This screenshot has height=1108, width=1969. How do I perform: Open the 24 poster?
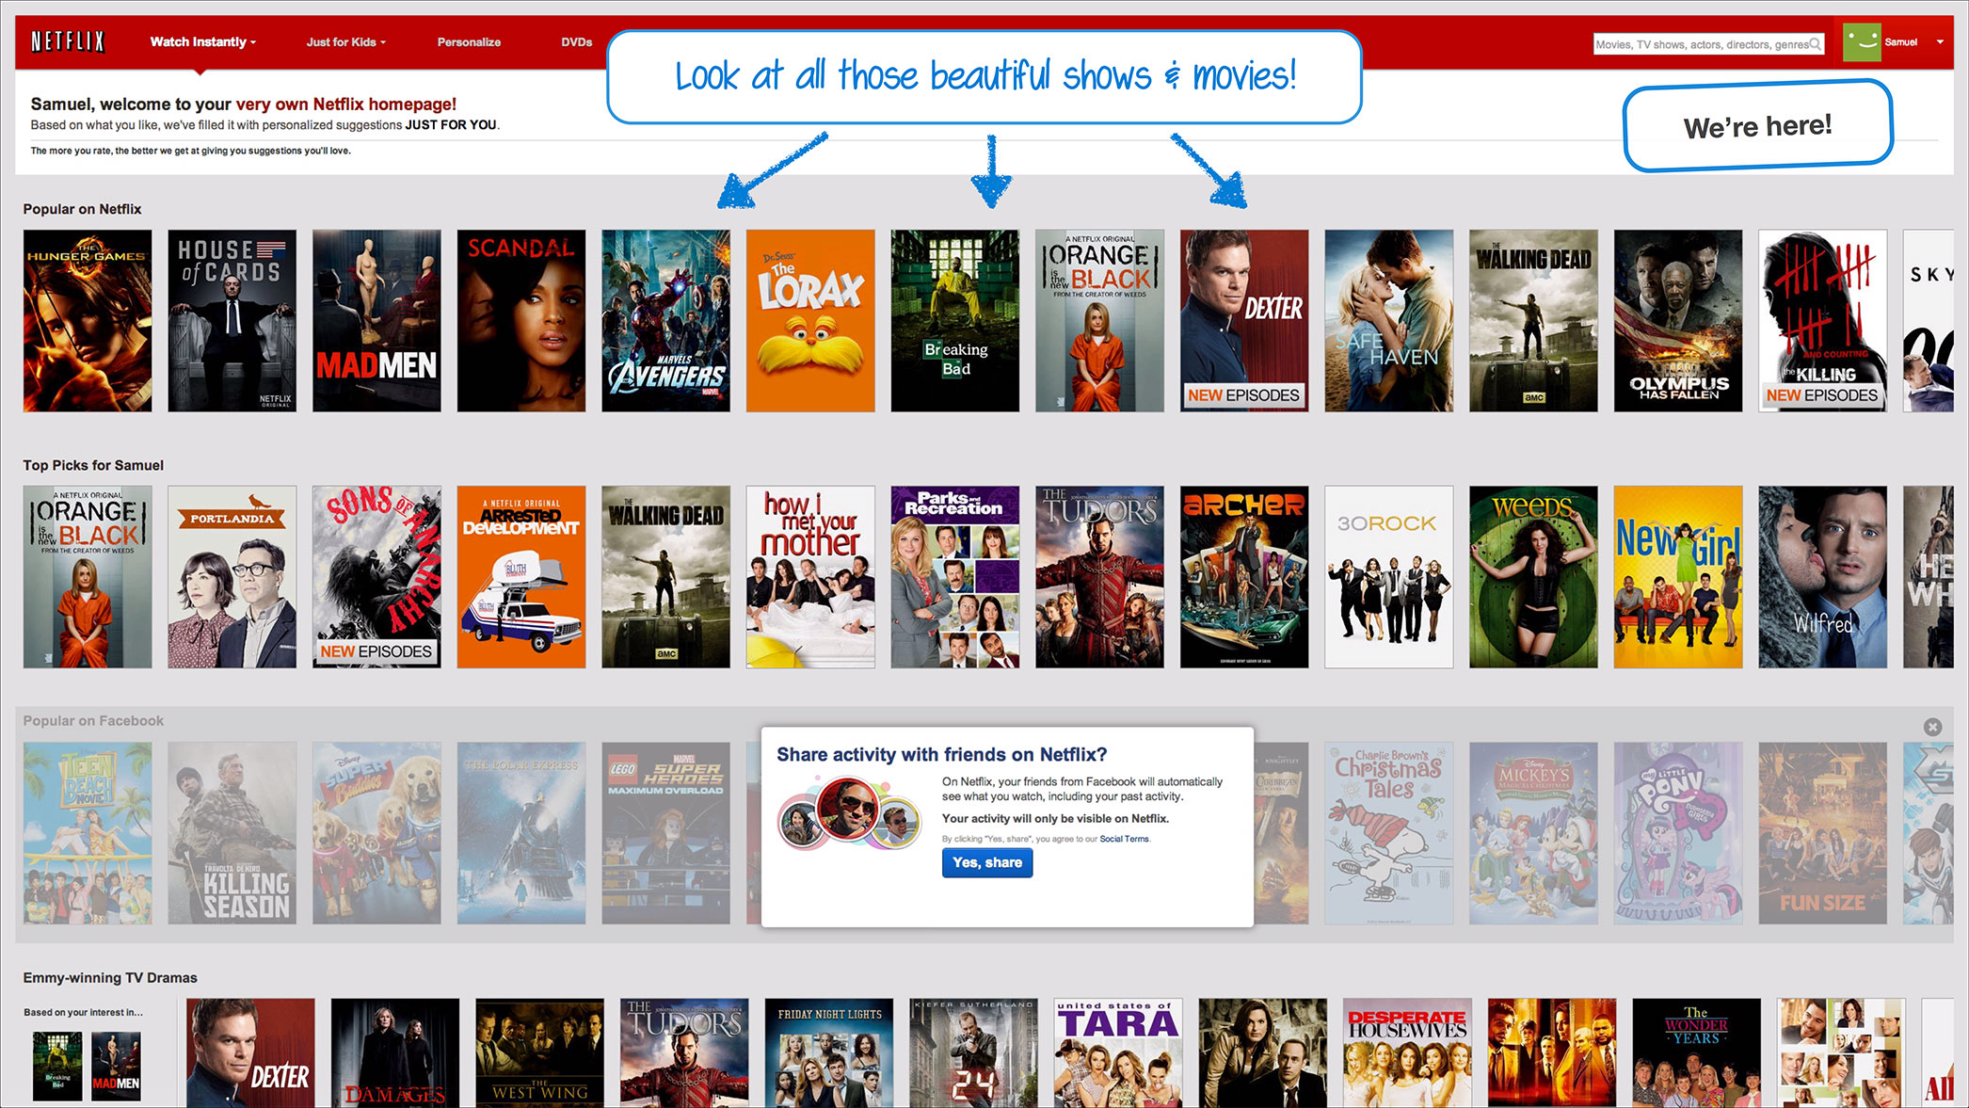[974, 1052]
